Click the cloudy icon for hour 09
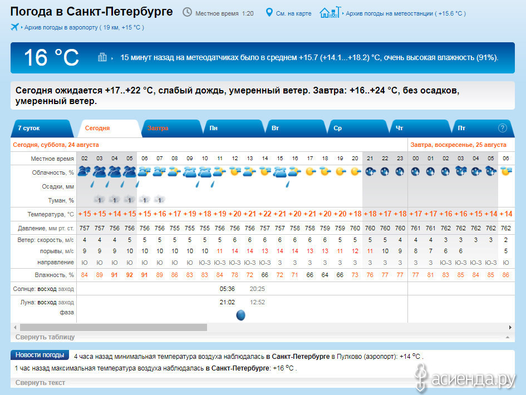Viewport: 526px width, 395px height. click(190, 172)
